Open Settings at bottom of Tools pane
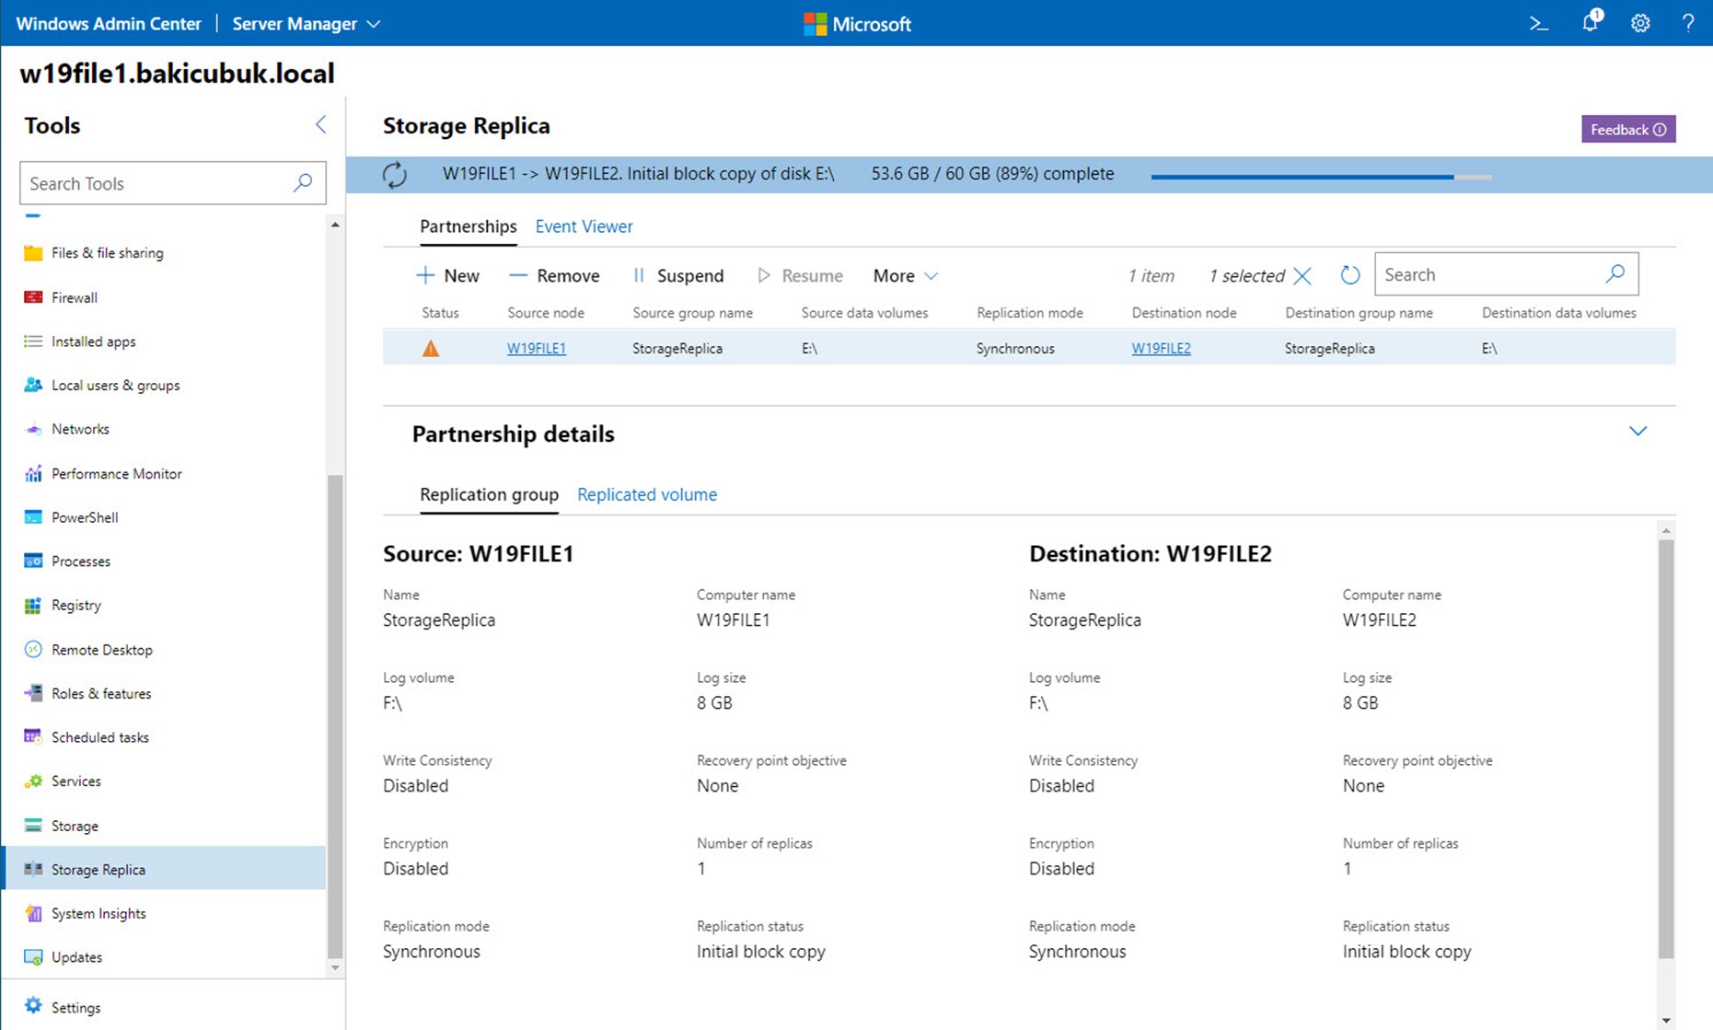 pos(63,1007)
